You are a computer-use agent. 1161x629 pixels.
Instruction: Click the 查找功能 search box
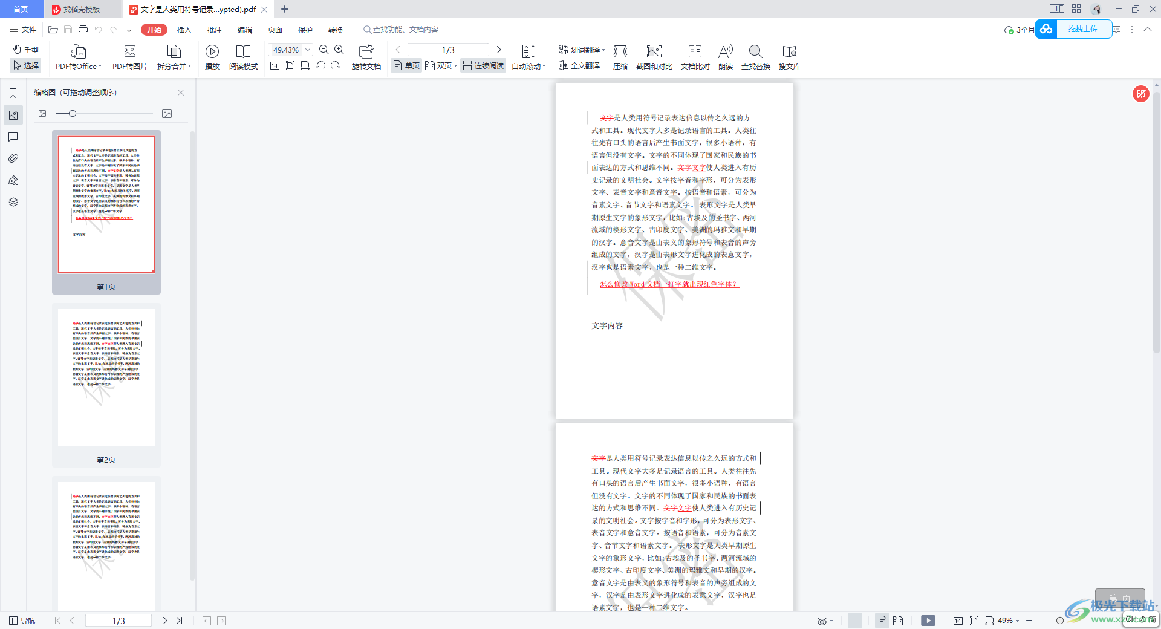click(402, 30)
